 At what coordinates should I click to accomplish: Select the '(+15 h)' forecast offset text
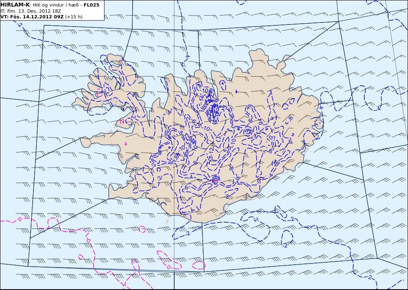point(73,17)
